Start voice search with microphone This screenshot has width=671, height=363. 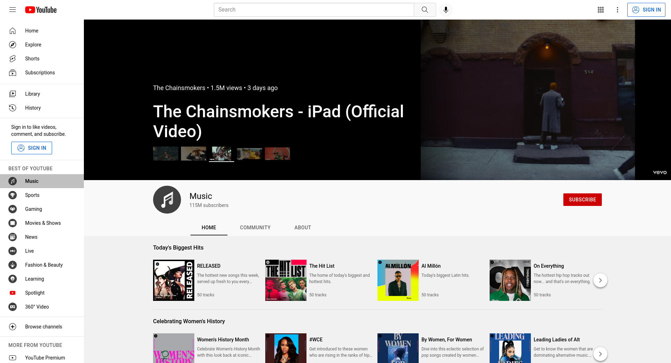coord(446,10)
